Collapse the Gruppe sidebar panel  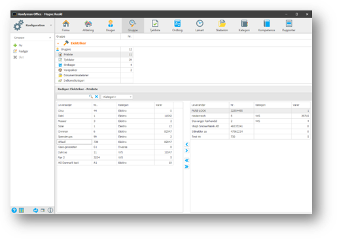pos(50,38)
